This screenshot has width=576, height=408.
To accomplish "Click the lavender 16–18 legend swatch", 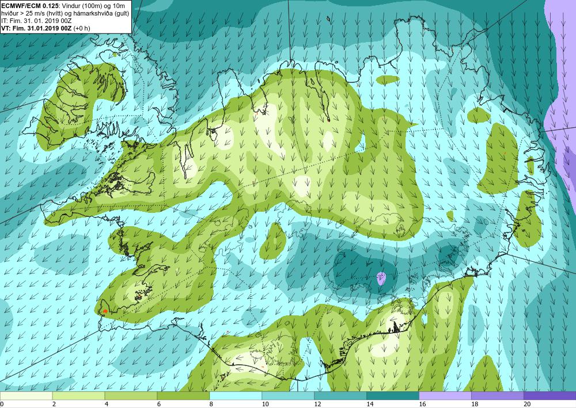I will (x=445, y=395).
